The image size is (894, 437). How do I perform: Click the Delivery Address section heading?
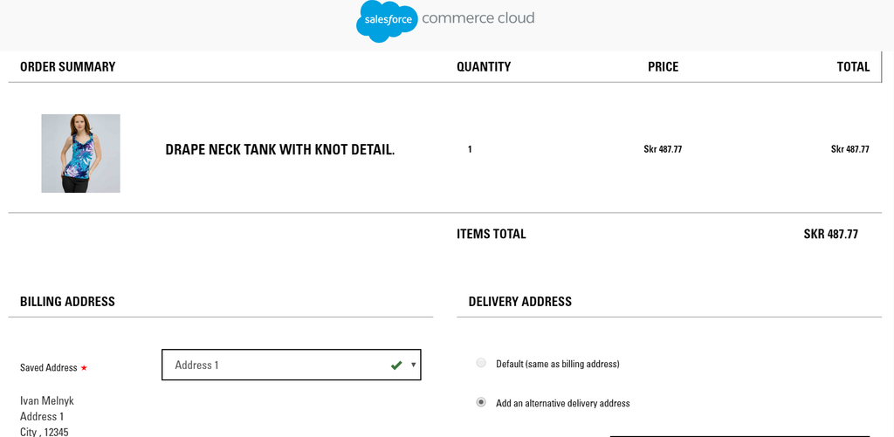(x=519, y=302)
